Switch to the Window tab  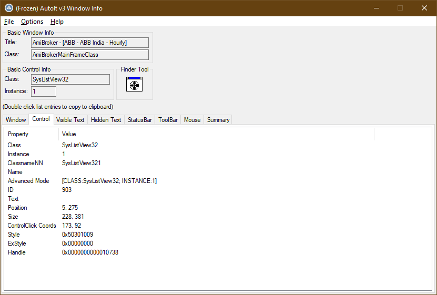click(x=16, y=120)
